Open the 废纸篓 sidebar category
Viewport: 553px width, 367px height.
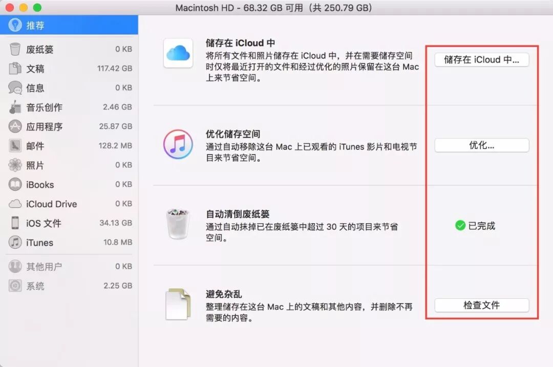point(69,49)
